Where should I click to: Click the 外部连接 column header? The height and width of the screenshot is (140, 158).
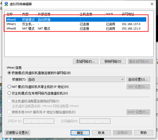(44, 14)
